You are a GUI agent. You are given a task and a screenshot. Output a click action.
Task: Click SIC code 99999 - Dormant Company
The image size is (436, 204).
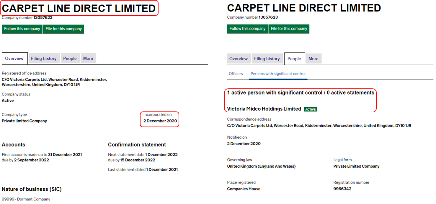[26, 199]
